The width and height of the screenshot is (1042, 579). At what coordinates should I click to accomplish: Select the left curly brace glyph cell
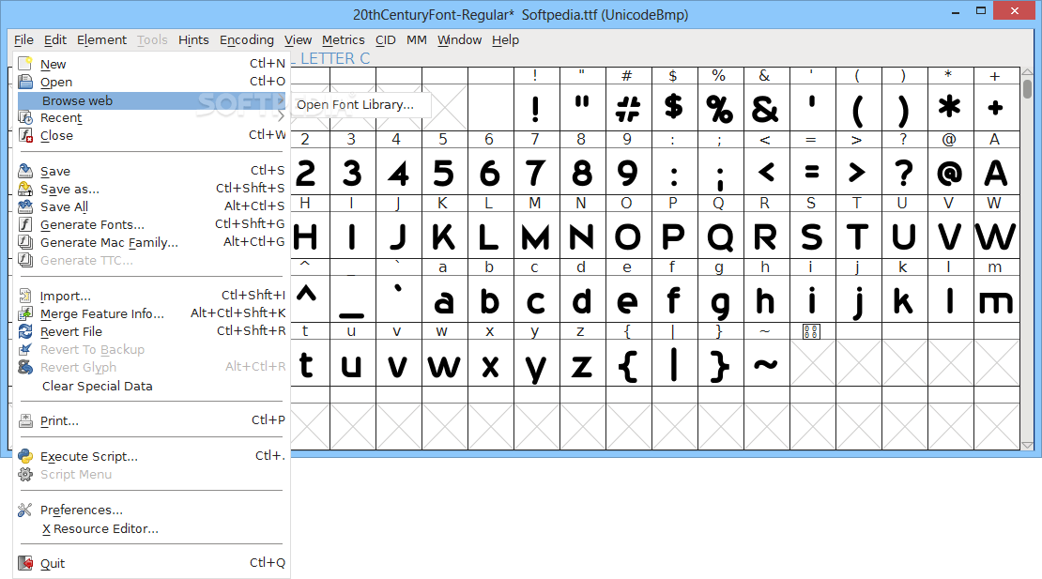pyautogui.click(x=628, y=363)
